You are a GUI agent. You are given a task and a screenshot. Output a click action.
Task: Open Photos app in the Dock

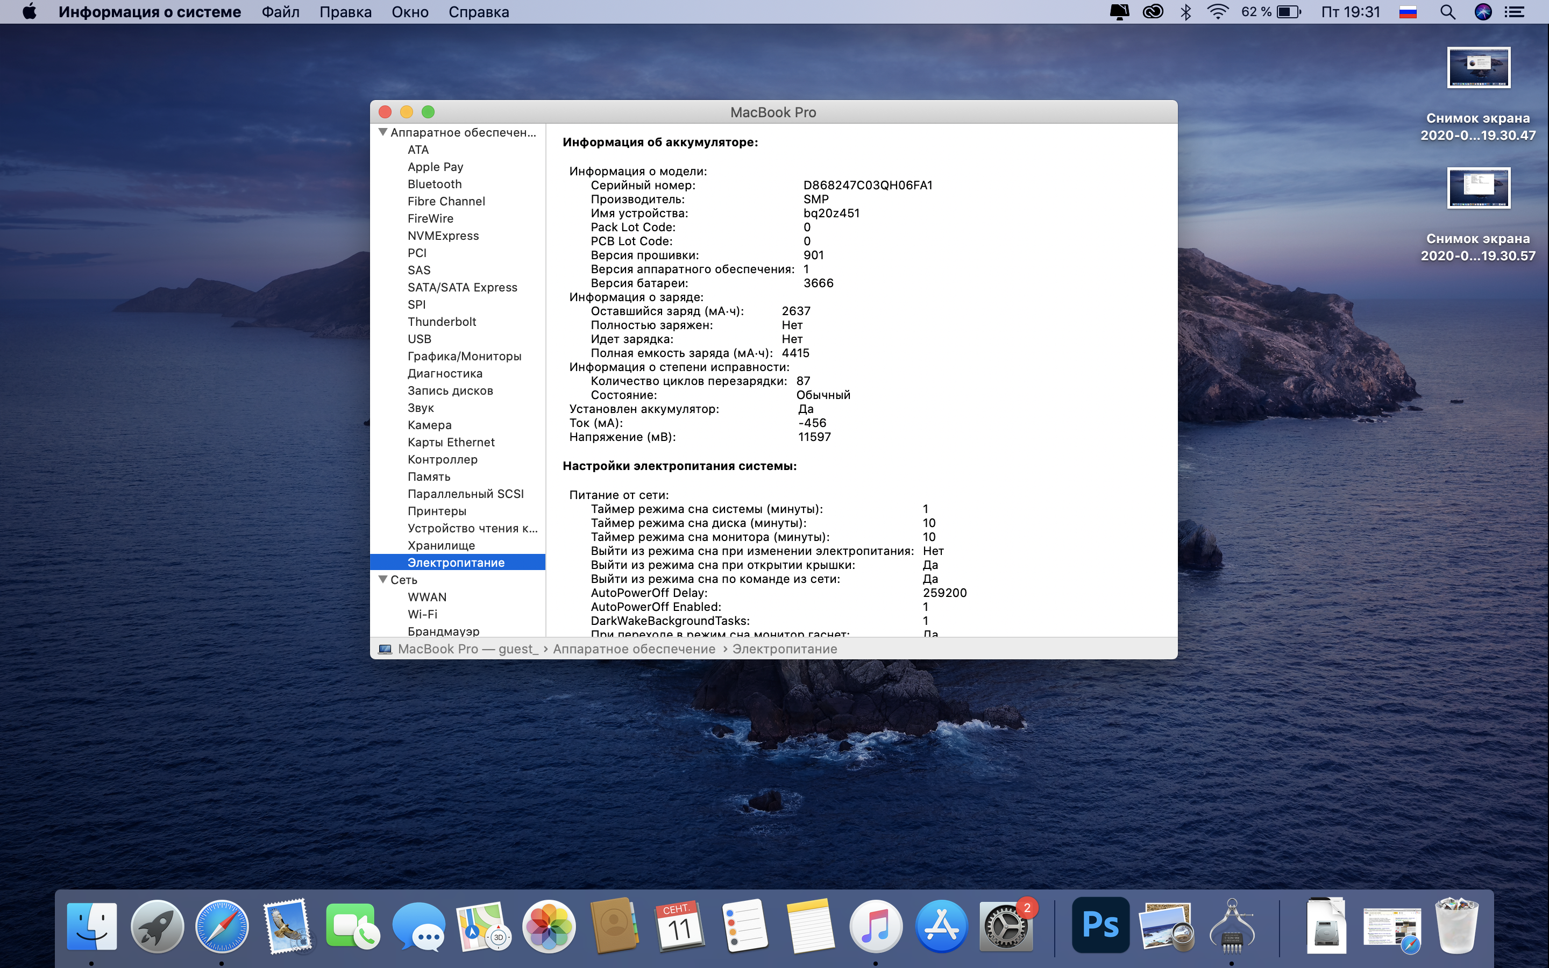549,926
